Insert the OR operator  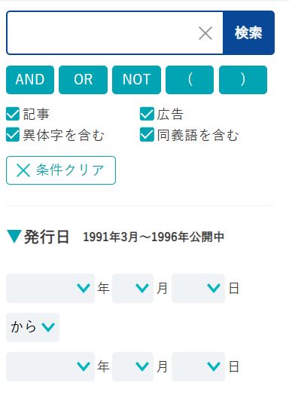(x=84, y=80)
